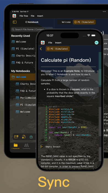Image resolution: width=108 pixels, height=193 pixels.
Task: Open the Insert menu on phone
Action: coord(58,43)
